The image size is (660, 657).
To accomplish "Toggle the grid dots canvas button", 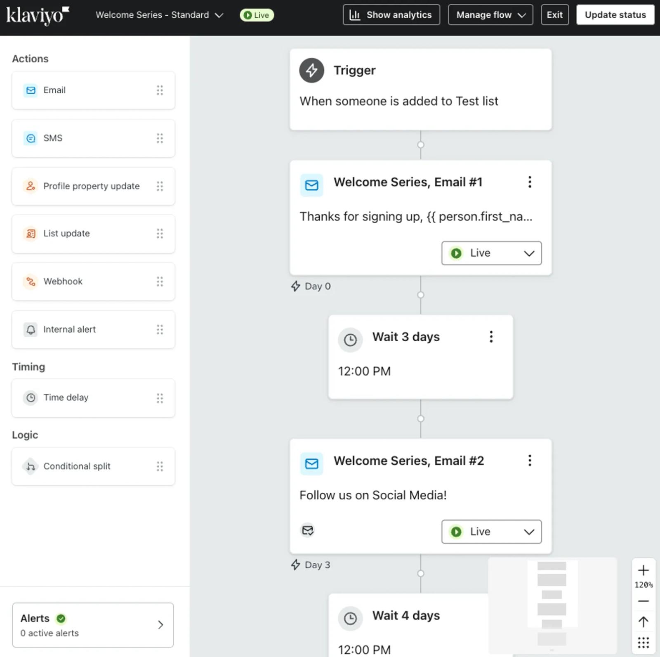I will click(643, 643).
